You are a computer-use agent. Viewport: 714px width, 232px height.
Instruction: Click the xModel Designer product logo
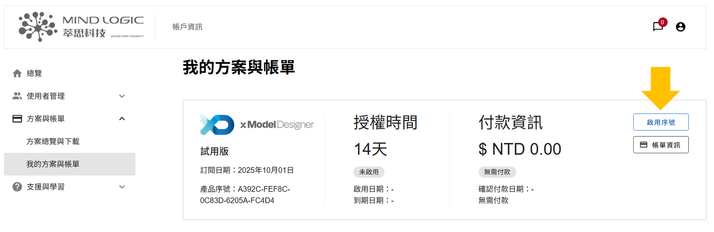(x=257, y=125)
